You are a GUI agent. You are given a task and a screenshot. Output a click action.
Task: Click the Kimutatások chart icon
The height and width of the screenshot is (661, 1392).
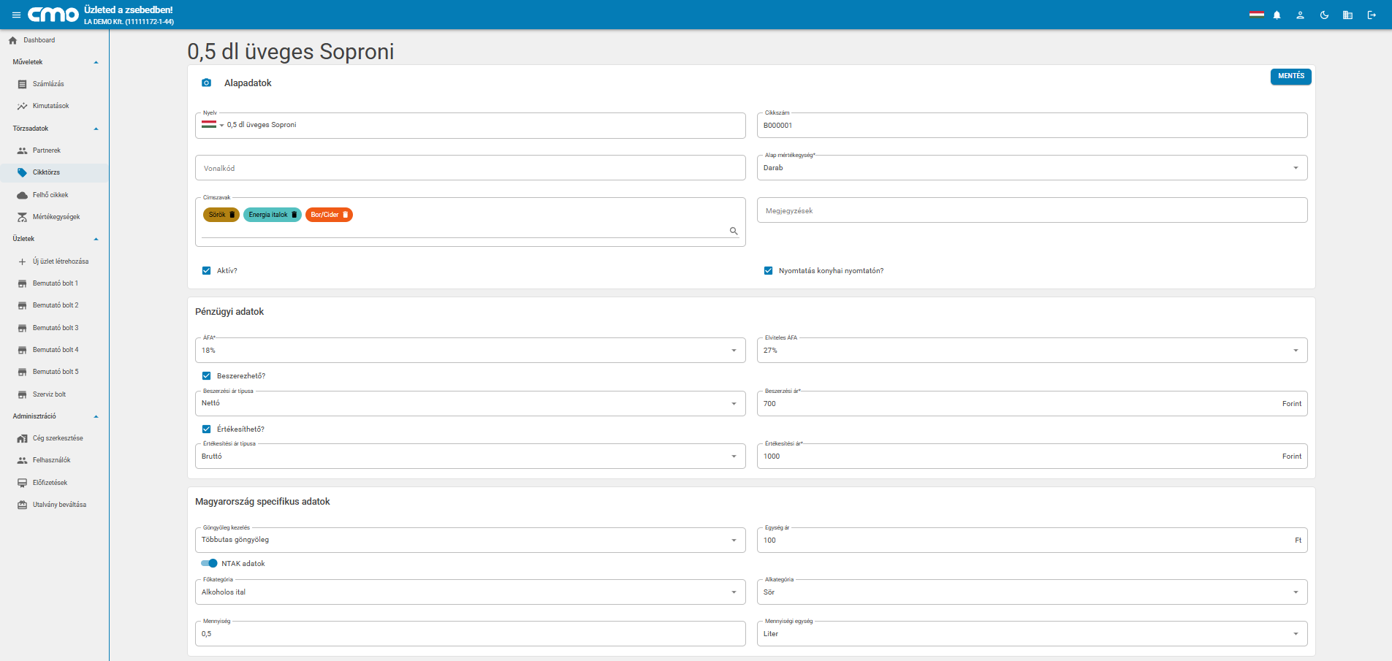22,106
